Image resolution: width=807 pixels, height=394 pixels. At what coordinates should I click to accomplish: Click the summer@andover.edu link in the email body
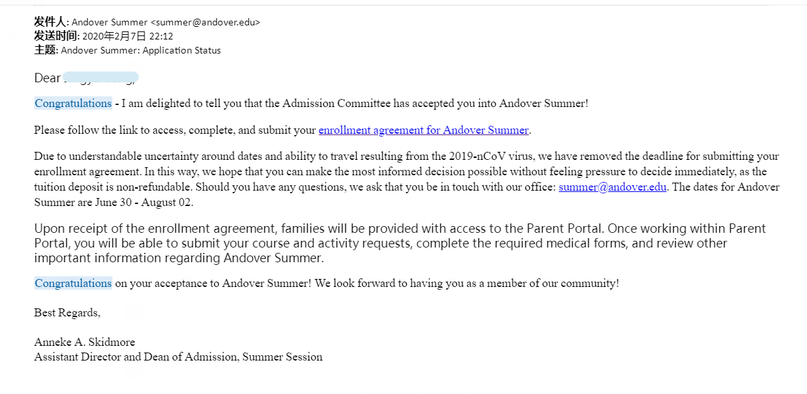(612, 187)
